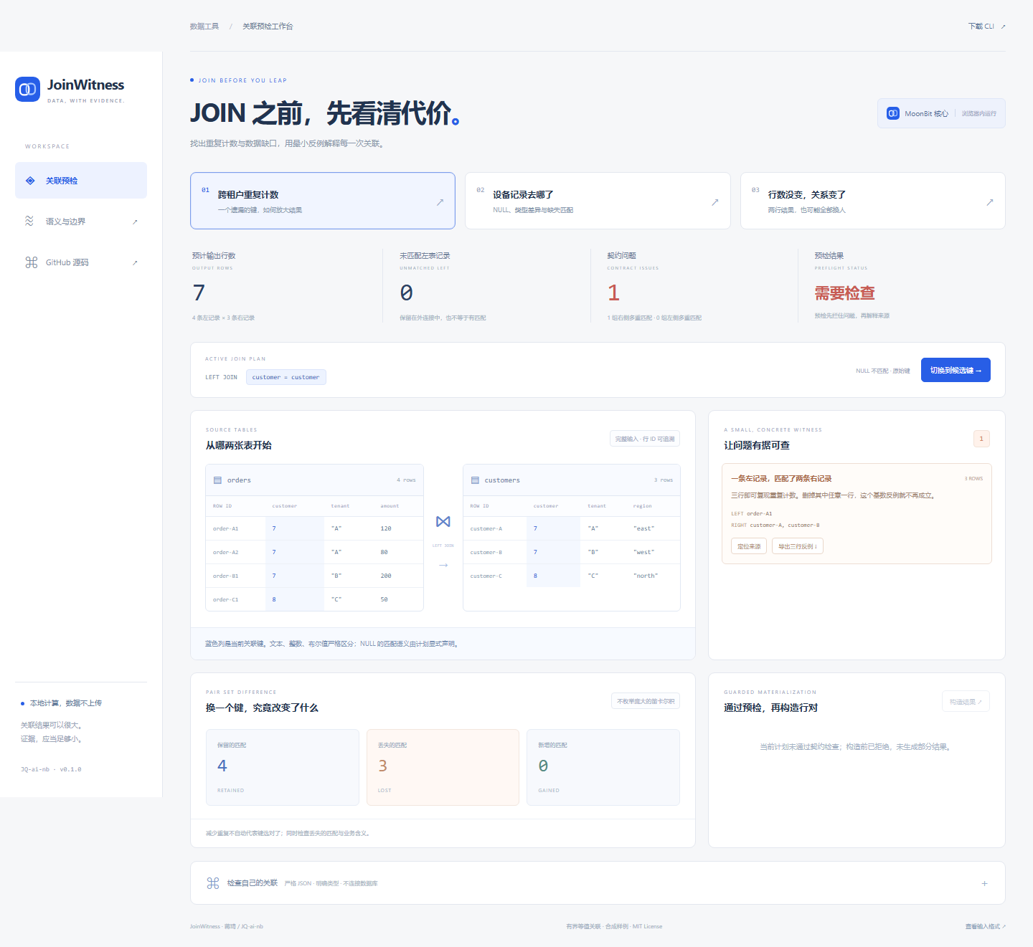This screenshot has width=1033, height=947.
Task: Click the 保留的匹配 card showing 4
Action: tap(283, 767)
